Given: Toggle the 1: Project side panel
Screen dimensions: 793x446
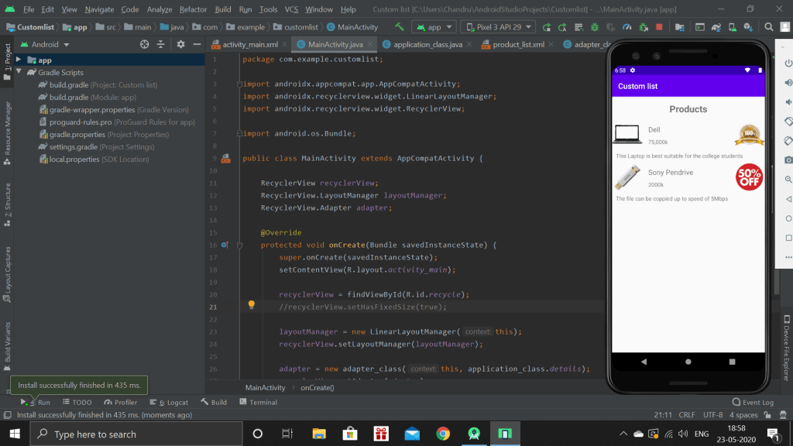Looking at the screenshot, I should click(8, 57).
